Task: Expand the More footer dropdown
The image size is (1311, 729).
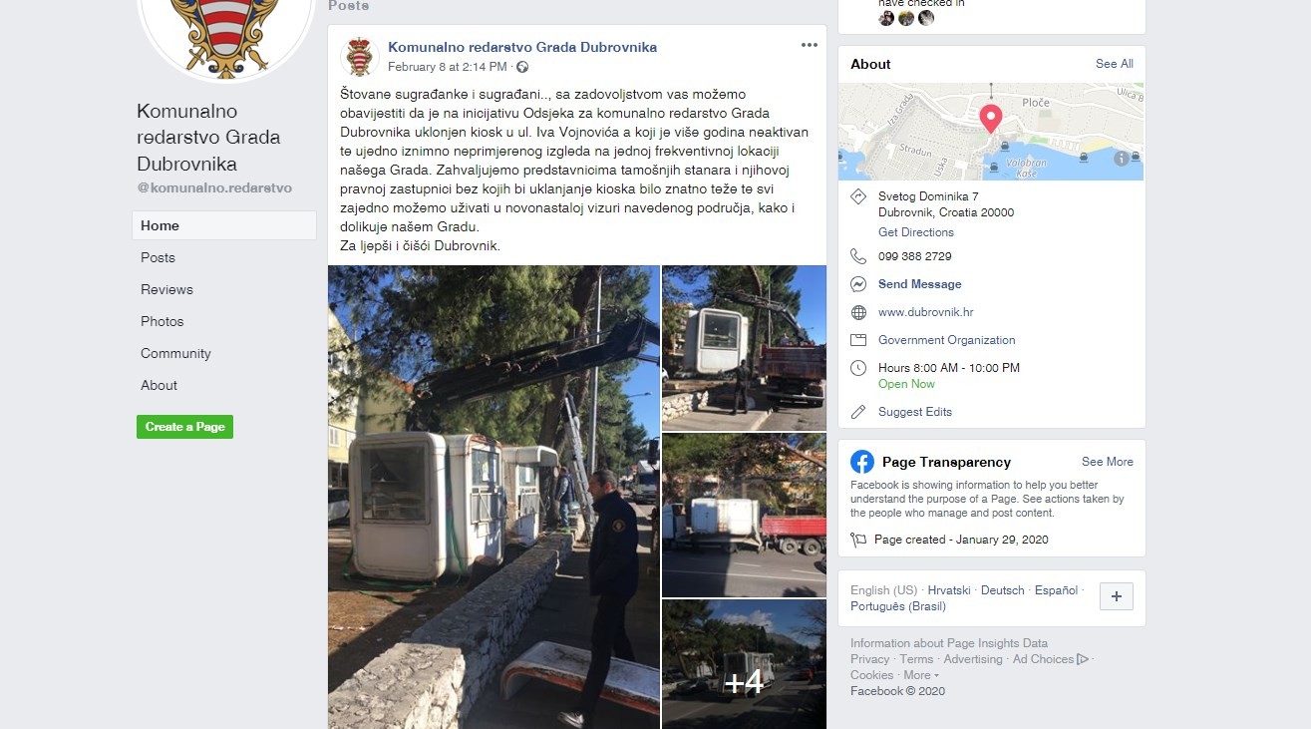Action: pyautogui.click(x=921, y=675)
